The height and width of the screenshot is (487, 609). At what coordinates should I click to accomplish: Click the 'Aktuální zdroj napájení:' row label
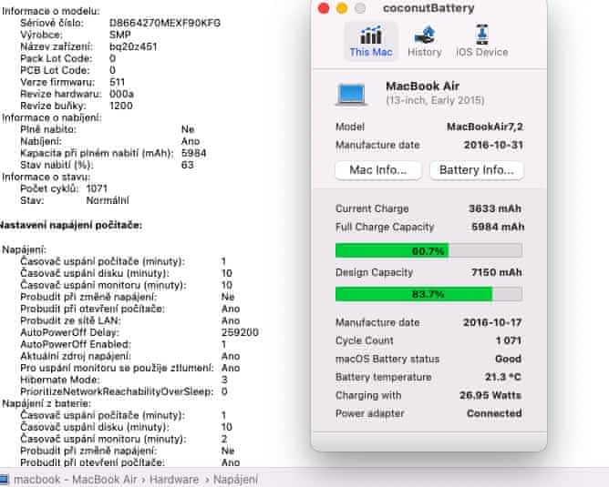76,356
